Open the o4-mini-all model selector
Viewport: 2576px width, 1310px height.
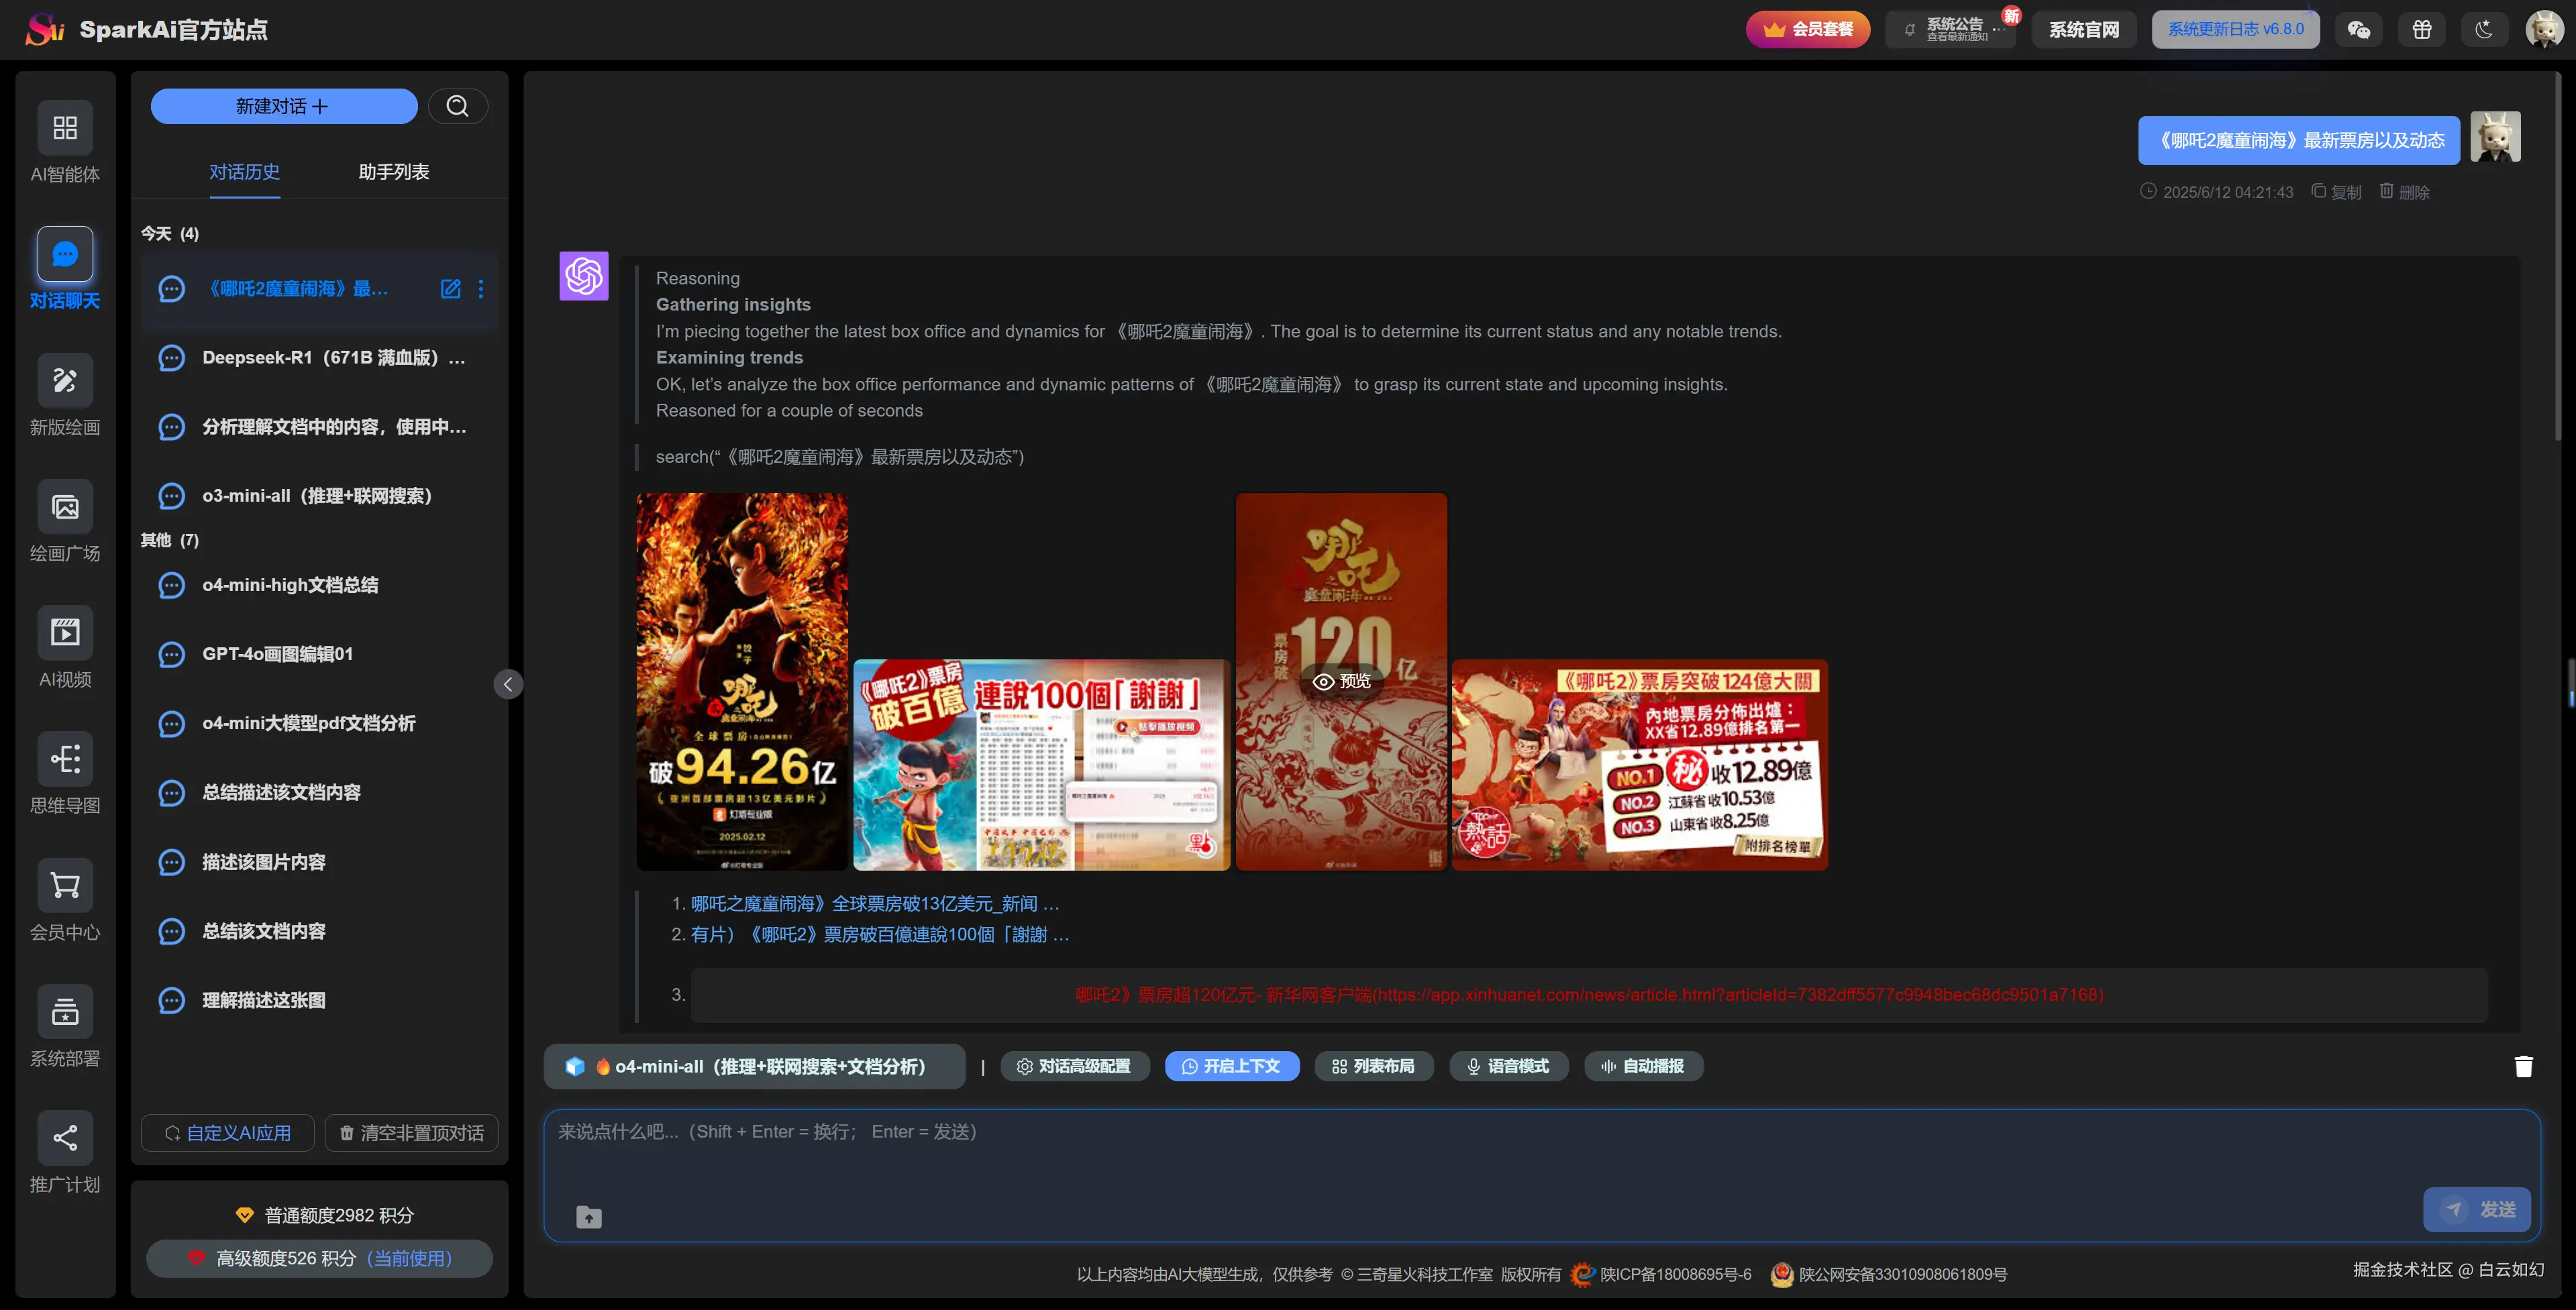pos(755,1066)
